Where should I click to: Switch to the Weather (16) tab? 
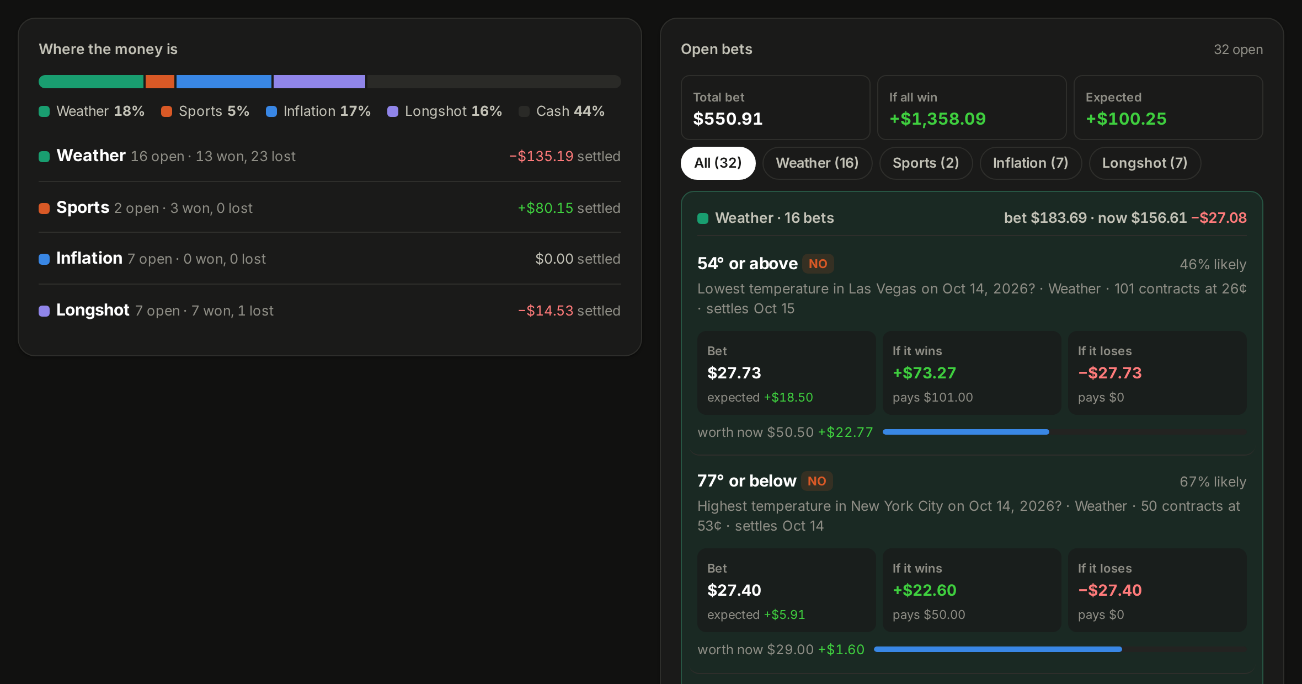[817, 163]
